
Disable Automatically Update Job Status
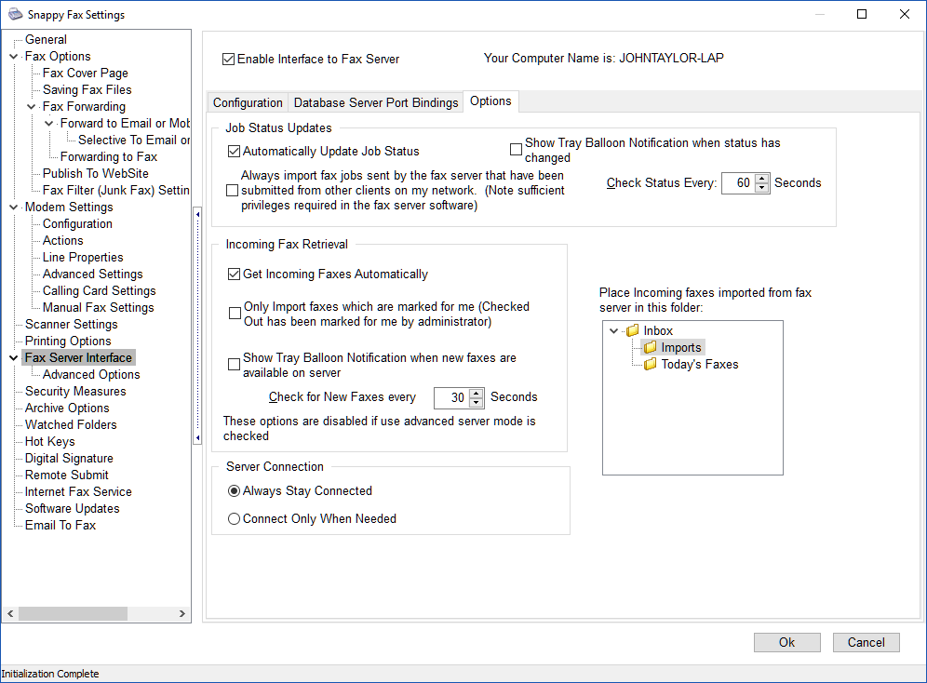click(234, 152)
